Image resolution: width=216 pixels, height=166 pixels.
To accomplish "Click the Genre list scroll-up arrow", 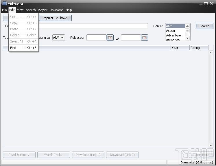I will point(187,26).
